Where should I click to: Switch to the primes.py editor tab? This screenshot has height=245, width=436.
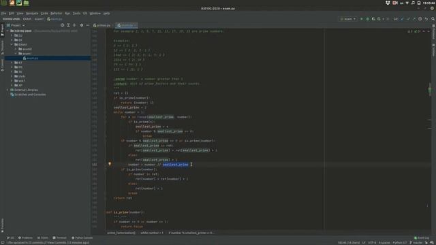[102, 25]
